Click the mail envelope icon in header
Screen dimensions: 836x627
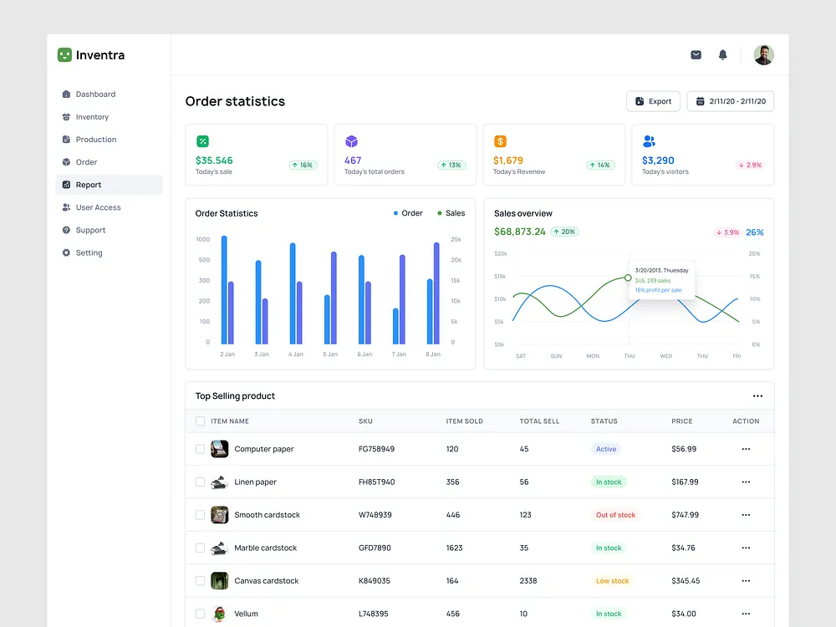[696, 54]
